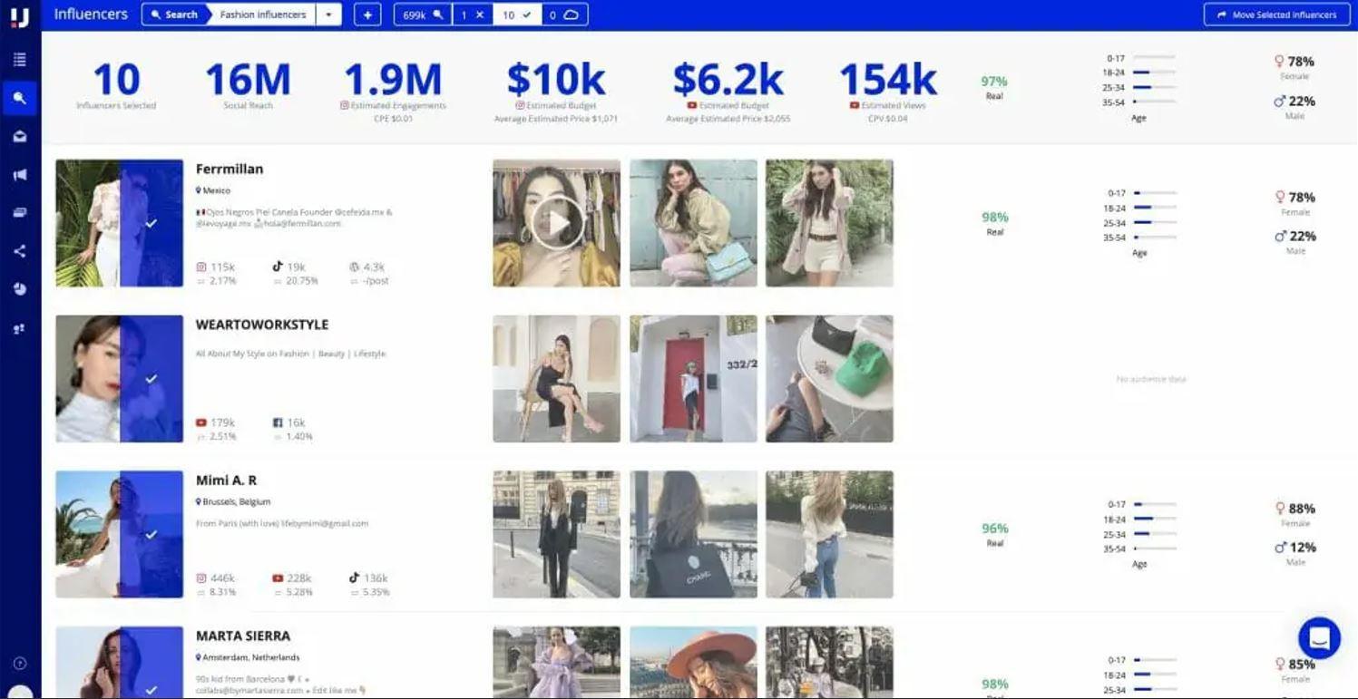Click the $6.2k YouTube estimated budget
1358x699 pixels.
point(728,81)
